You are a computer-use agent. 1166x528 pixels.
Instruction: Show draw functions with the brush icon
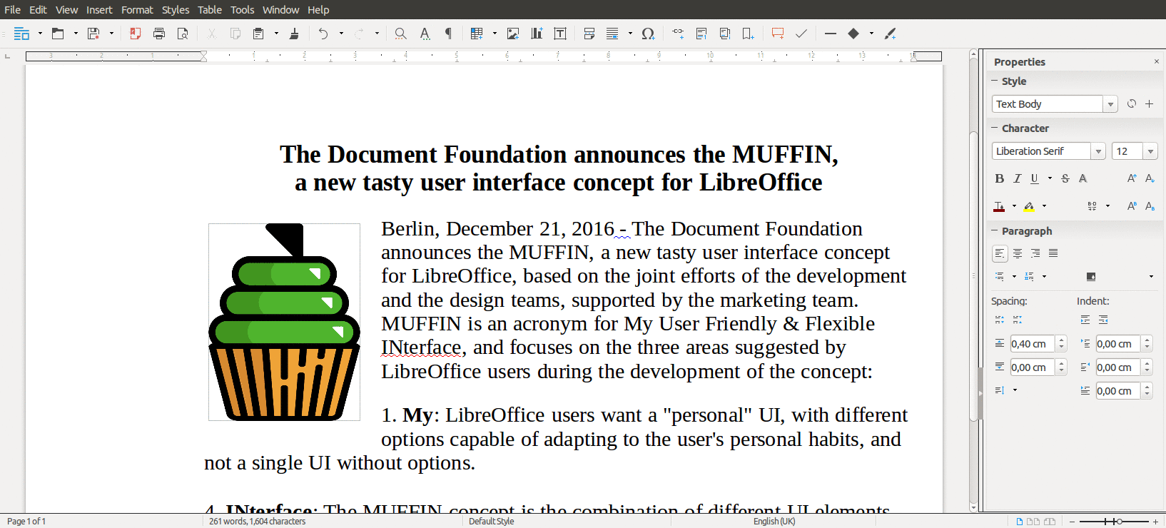point(890,34)
